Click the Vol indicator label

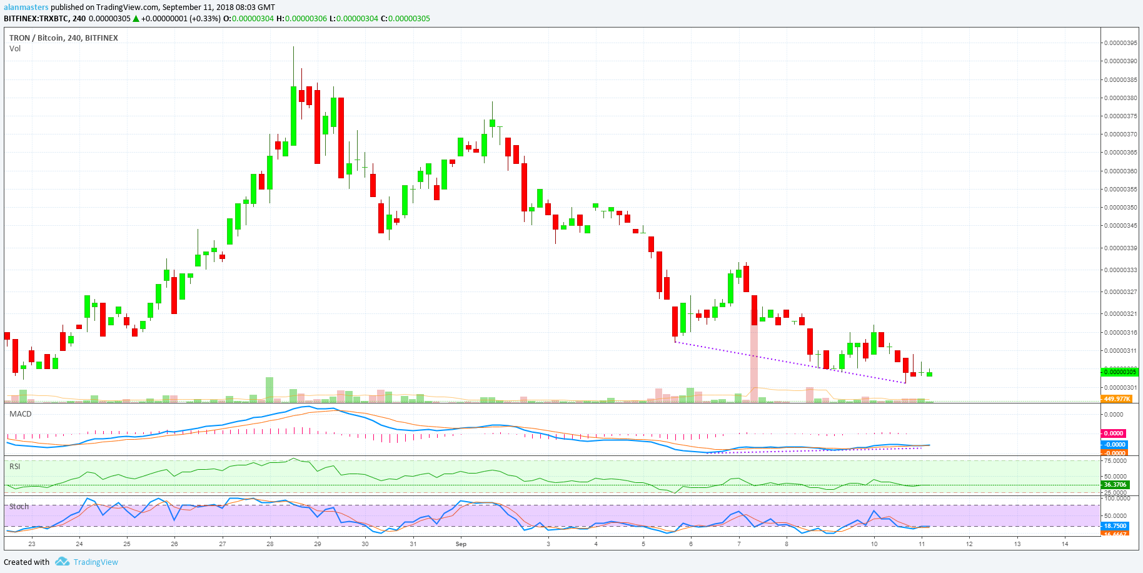point(15,49)
